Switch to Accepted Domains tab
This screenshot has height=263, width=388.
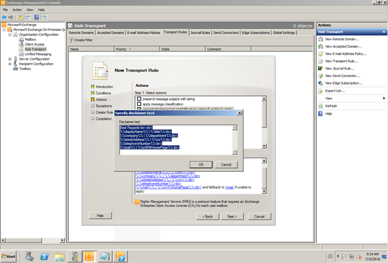point(110,33)
